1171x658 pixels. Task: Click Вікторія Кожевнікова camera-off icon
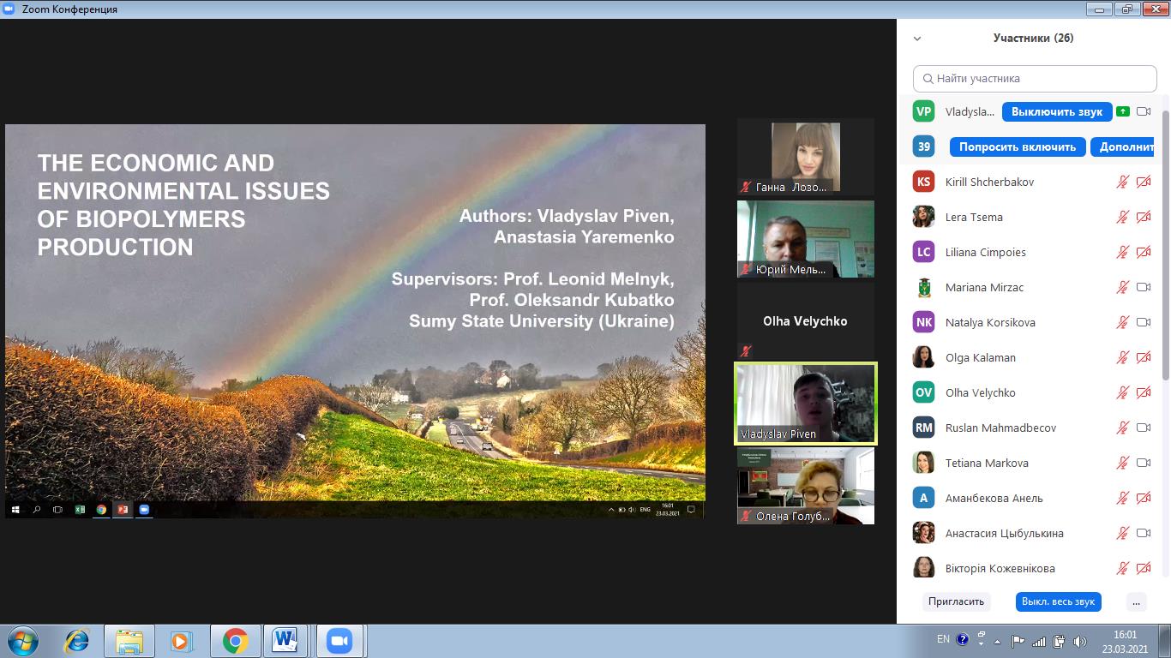[x=1144, y=568]
